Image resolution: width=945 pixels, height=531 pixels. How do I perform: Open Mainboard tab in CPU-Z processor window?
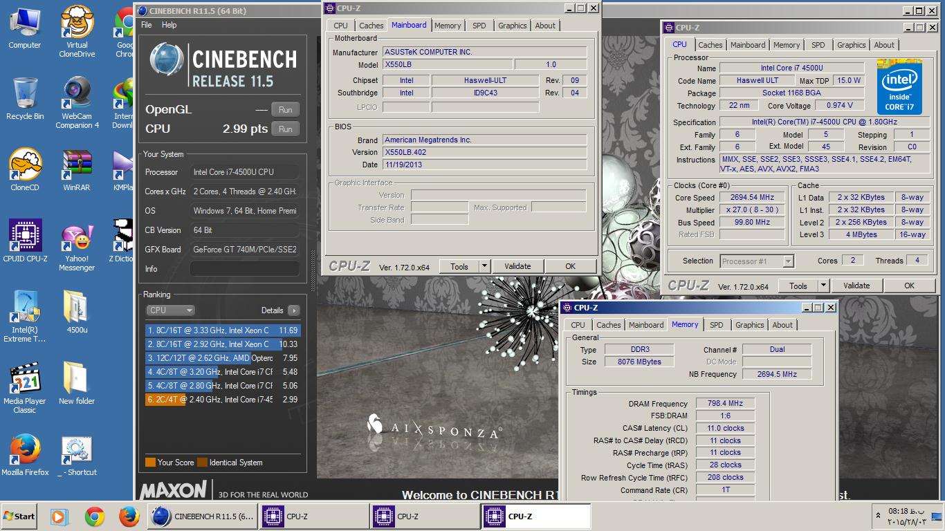pos(748,45)
